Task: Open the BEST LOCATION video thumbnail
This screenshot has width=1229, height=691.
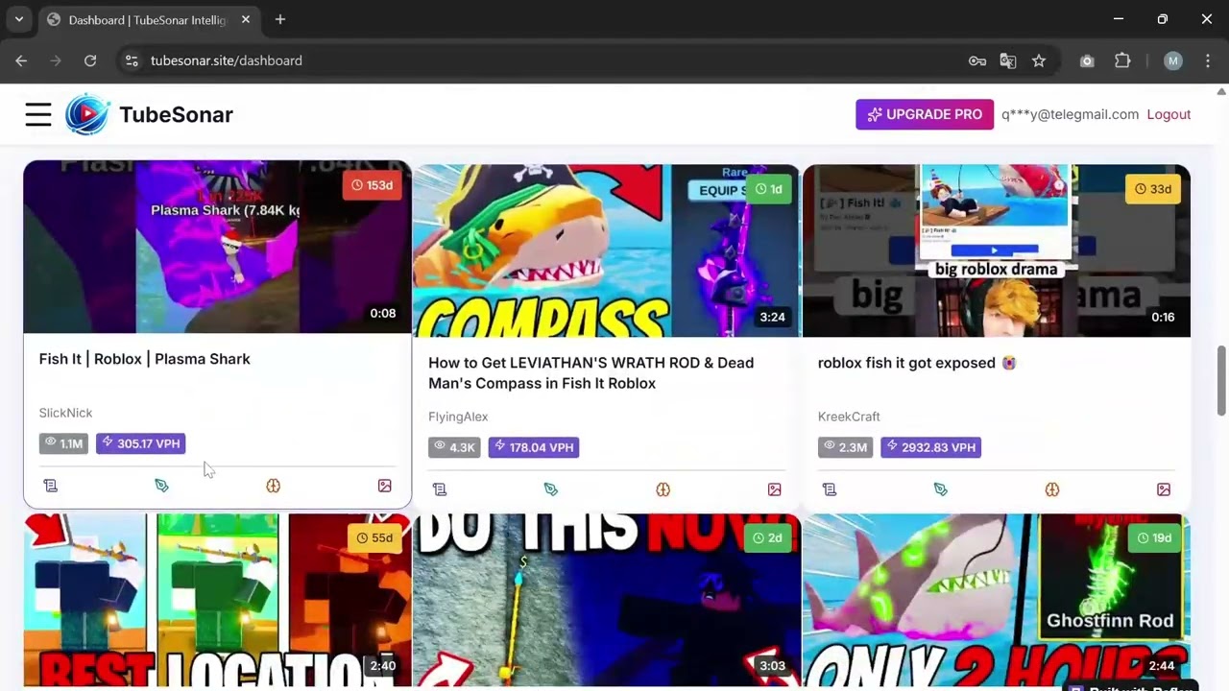Action: click(218, 600)
